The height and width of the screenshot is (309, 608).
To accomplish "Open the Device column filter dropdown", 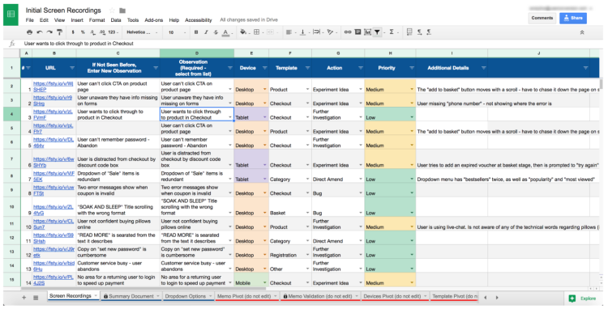I will click(265, 68).
